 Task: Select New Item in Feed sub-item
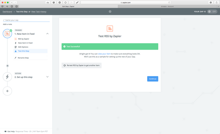[25, 43]
